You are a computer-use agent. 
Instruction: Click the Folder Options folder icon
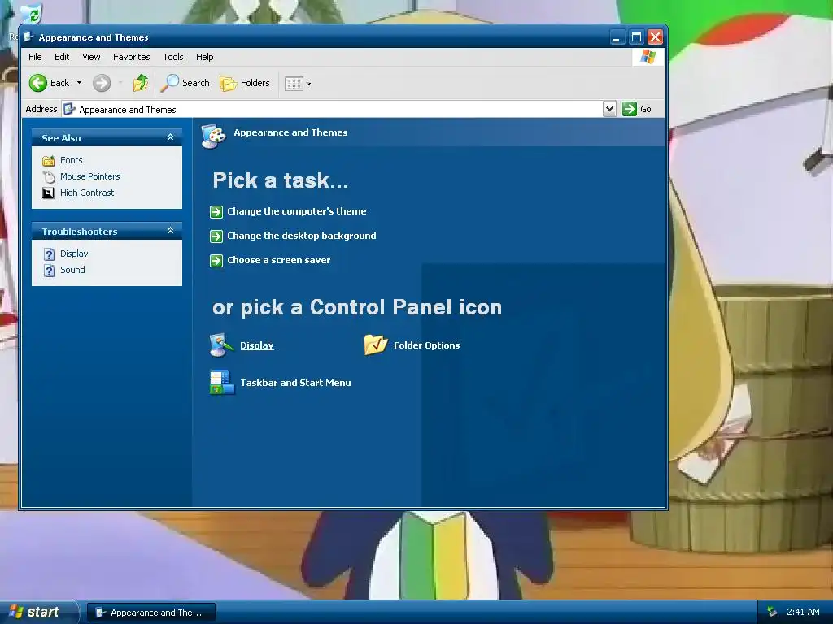pyautogui.click(x=376, y=344)
